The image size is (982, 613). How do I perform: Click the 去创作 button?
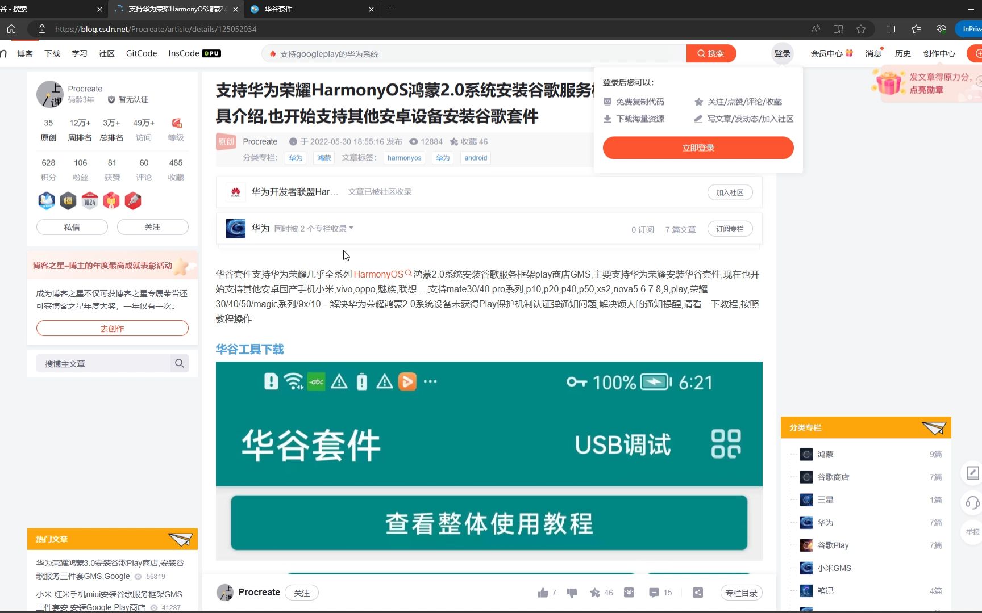point(112,328)
